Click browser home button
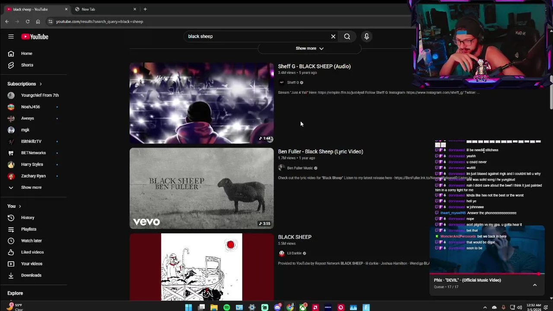This screenshot has width=553, height=311. [38, 22]
